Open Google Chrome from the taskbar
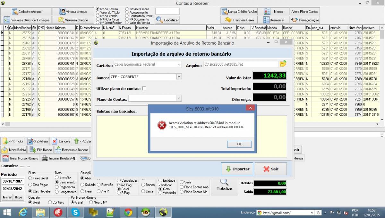Image resolution: width=385 pixels, height=218 pixels. (128, 212)
